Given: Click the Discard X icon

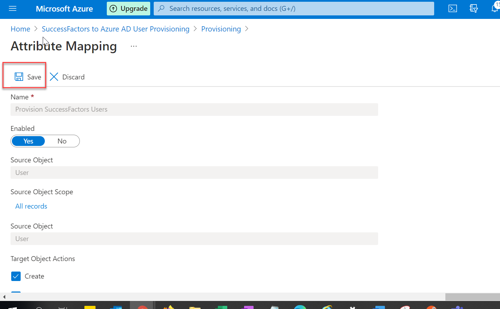Looking at the screenshot, I should pos(54,77).
